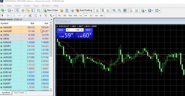This screenshot has width=185, height=96.
Task: Select the Text tool labeled A
Action: (x=41, y=15)
